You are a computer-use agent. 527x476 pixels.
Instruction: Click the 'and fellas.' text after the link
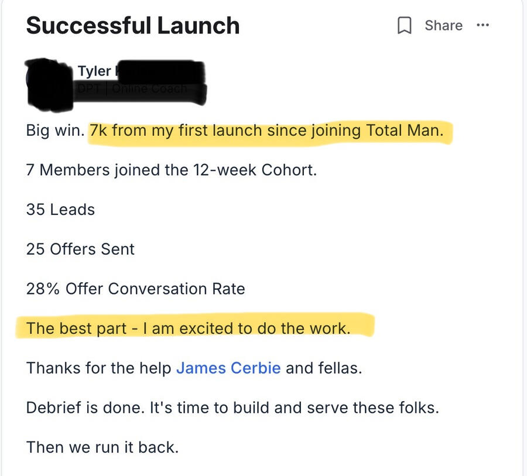tap(323, 368)
